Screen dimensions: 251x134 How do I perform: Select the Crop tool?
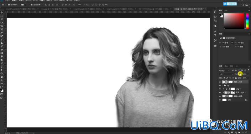[2, 26]
